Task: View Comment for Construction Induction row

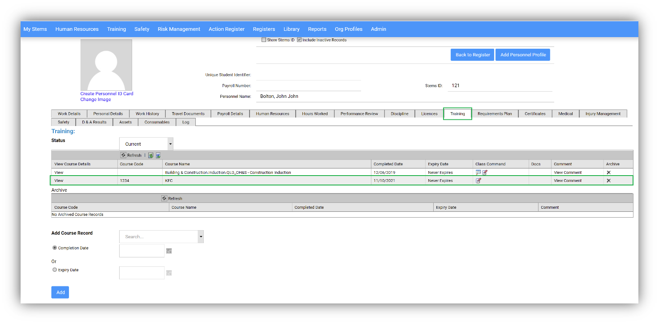Action: pyautogui.click(x=568, y=173)
